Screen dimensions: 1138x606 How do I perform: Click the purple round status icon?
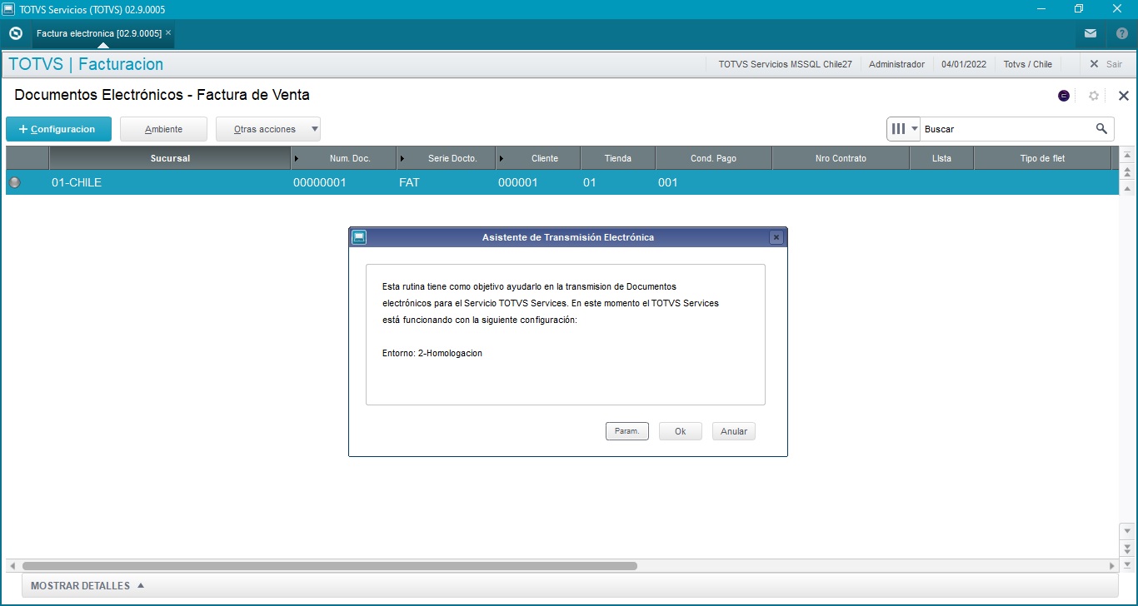[x=1064, y=96]
